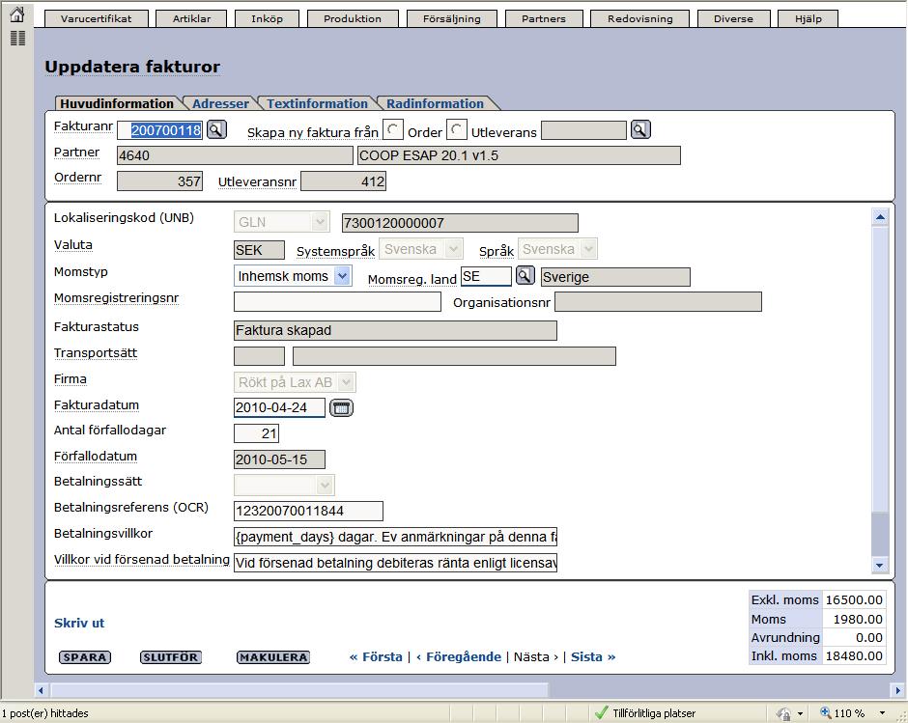Click the Antal förfallodagar field
908x723 pixels.
coord(257,433)
